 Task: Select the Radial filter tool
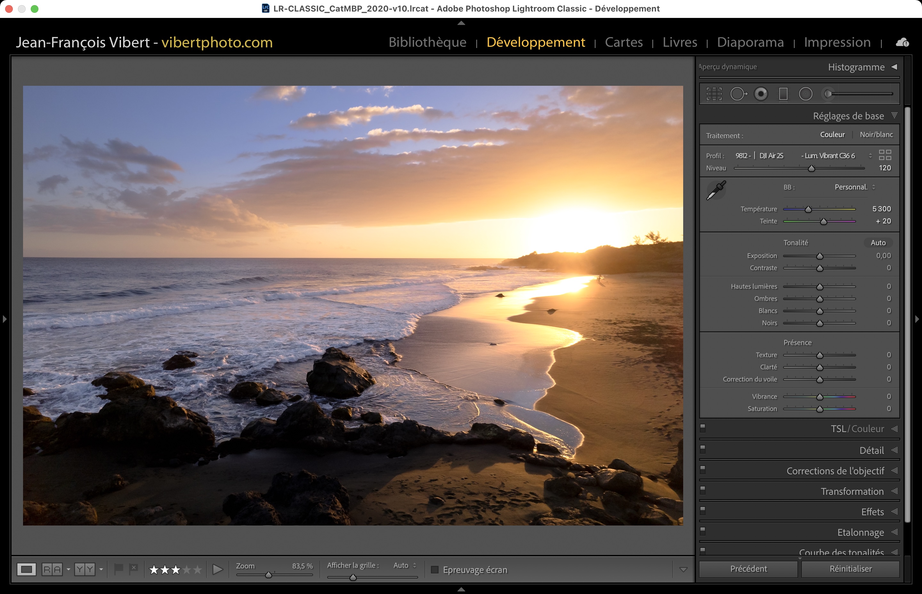[x=805, y=94]
